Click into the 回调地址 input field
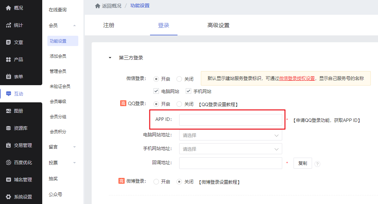378x204 pixels. pos(231,163)
